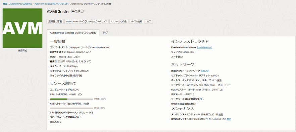Go to 概要 breadcrumb link
The width and height of the screenshot is (296, 132).
(5, 4)
